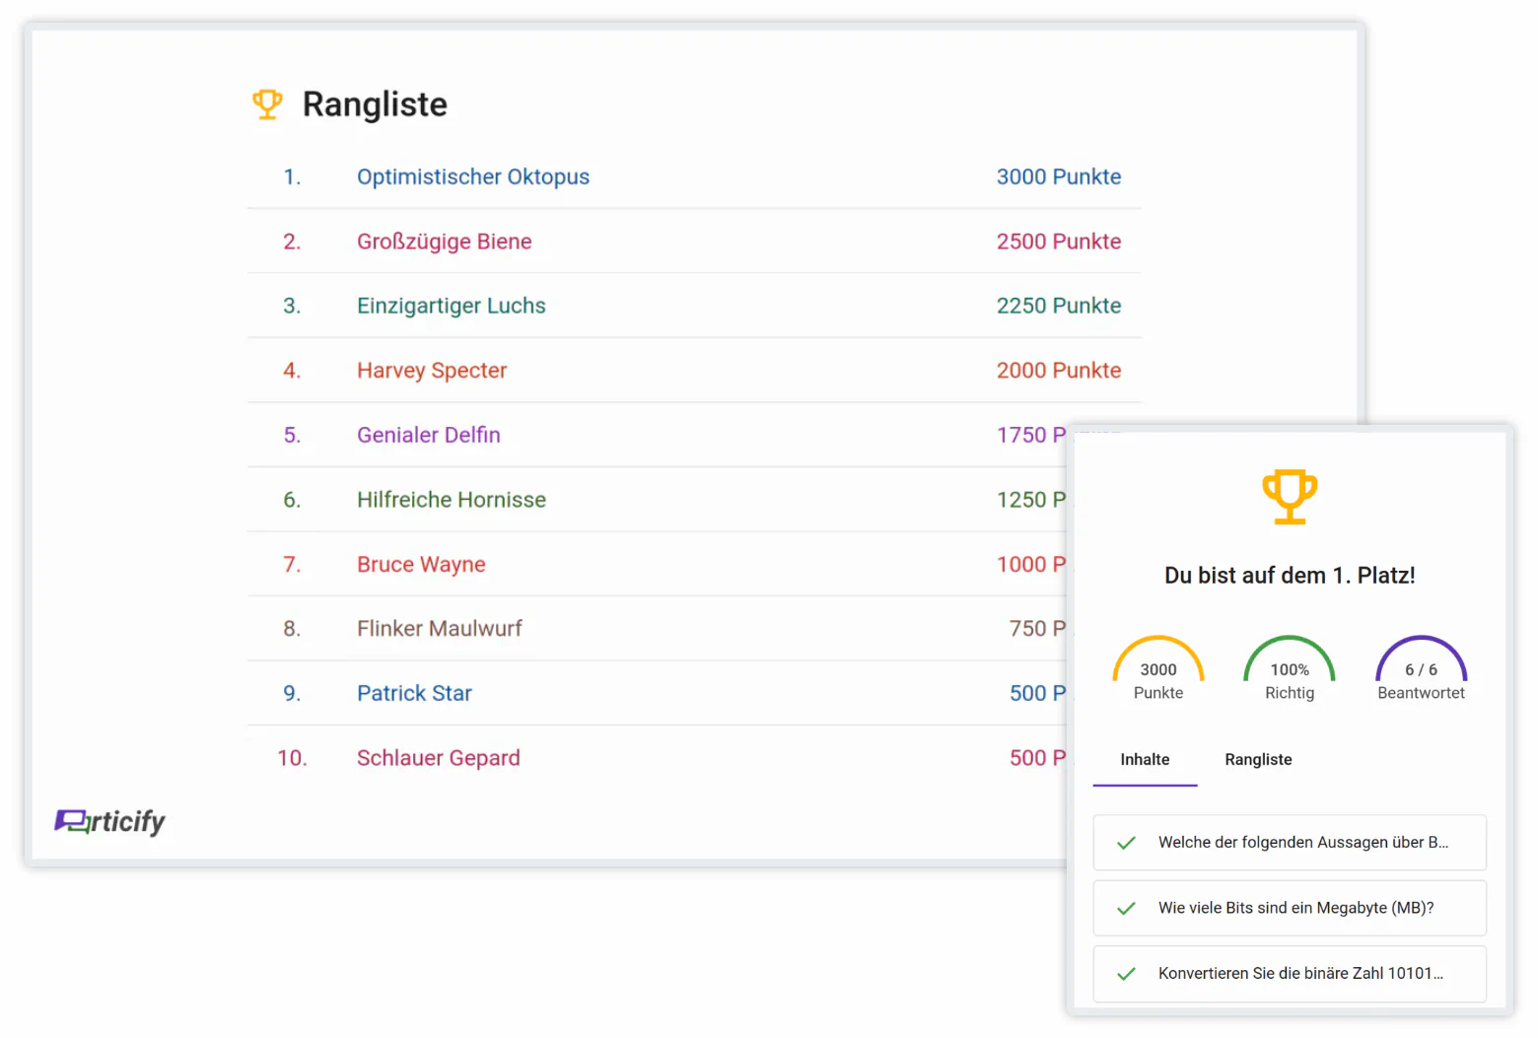The height and width of the screenshot is (1038, 1538).
Task: Select the Inhalte tab
Action: pyautogui.click(x=1145, y=759)
